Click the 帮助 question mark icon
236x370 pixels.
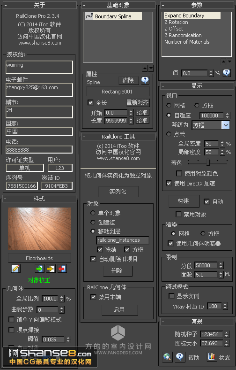tap(180, 356)
